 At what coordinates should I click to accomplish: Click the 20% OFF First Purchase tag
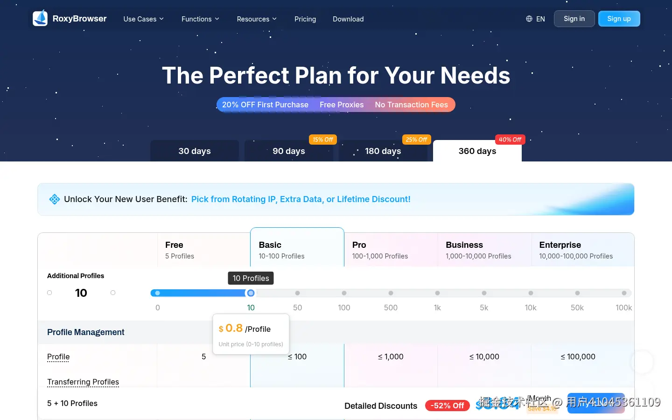pos(265,105)
